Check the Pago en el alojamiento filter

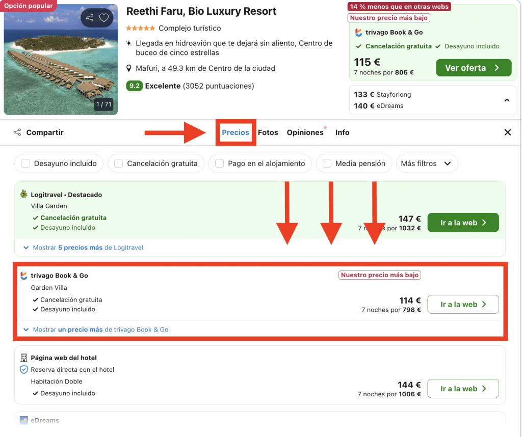click(x=220, y=163)
